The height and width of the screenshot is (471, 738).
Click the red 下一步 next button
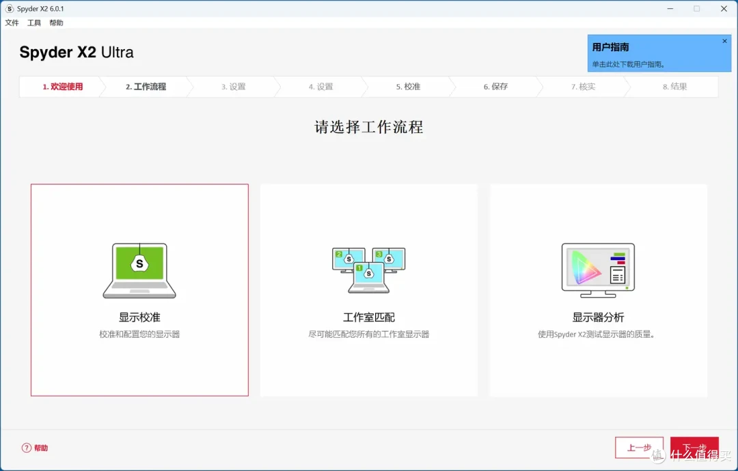(694, 448)
